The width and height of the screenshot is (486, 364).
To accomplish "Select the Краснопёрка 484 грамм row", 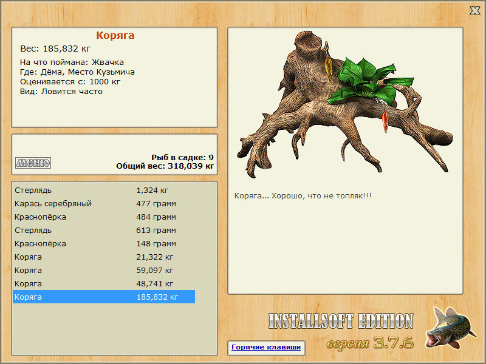I will coord(104,217).
